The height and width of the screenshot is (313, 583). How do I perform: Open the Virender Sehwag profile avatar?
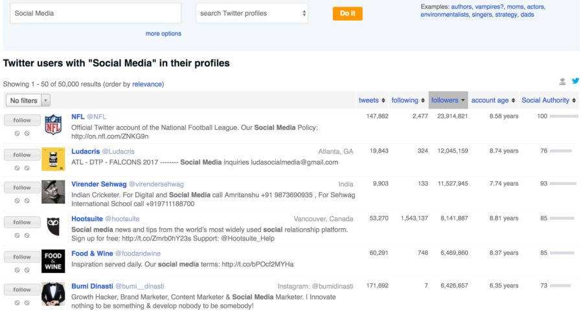[53, 192]
